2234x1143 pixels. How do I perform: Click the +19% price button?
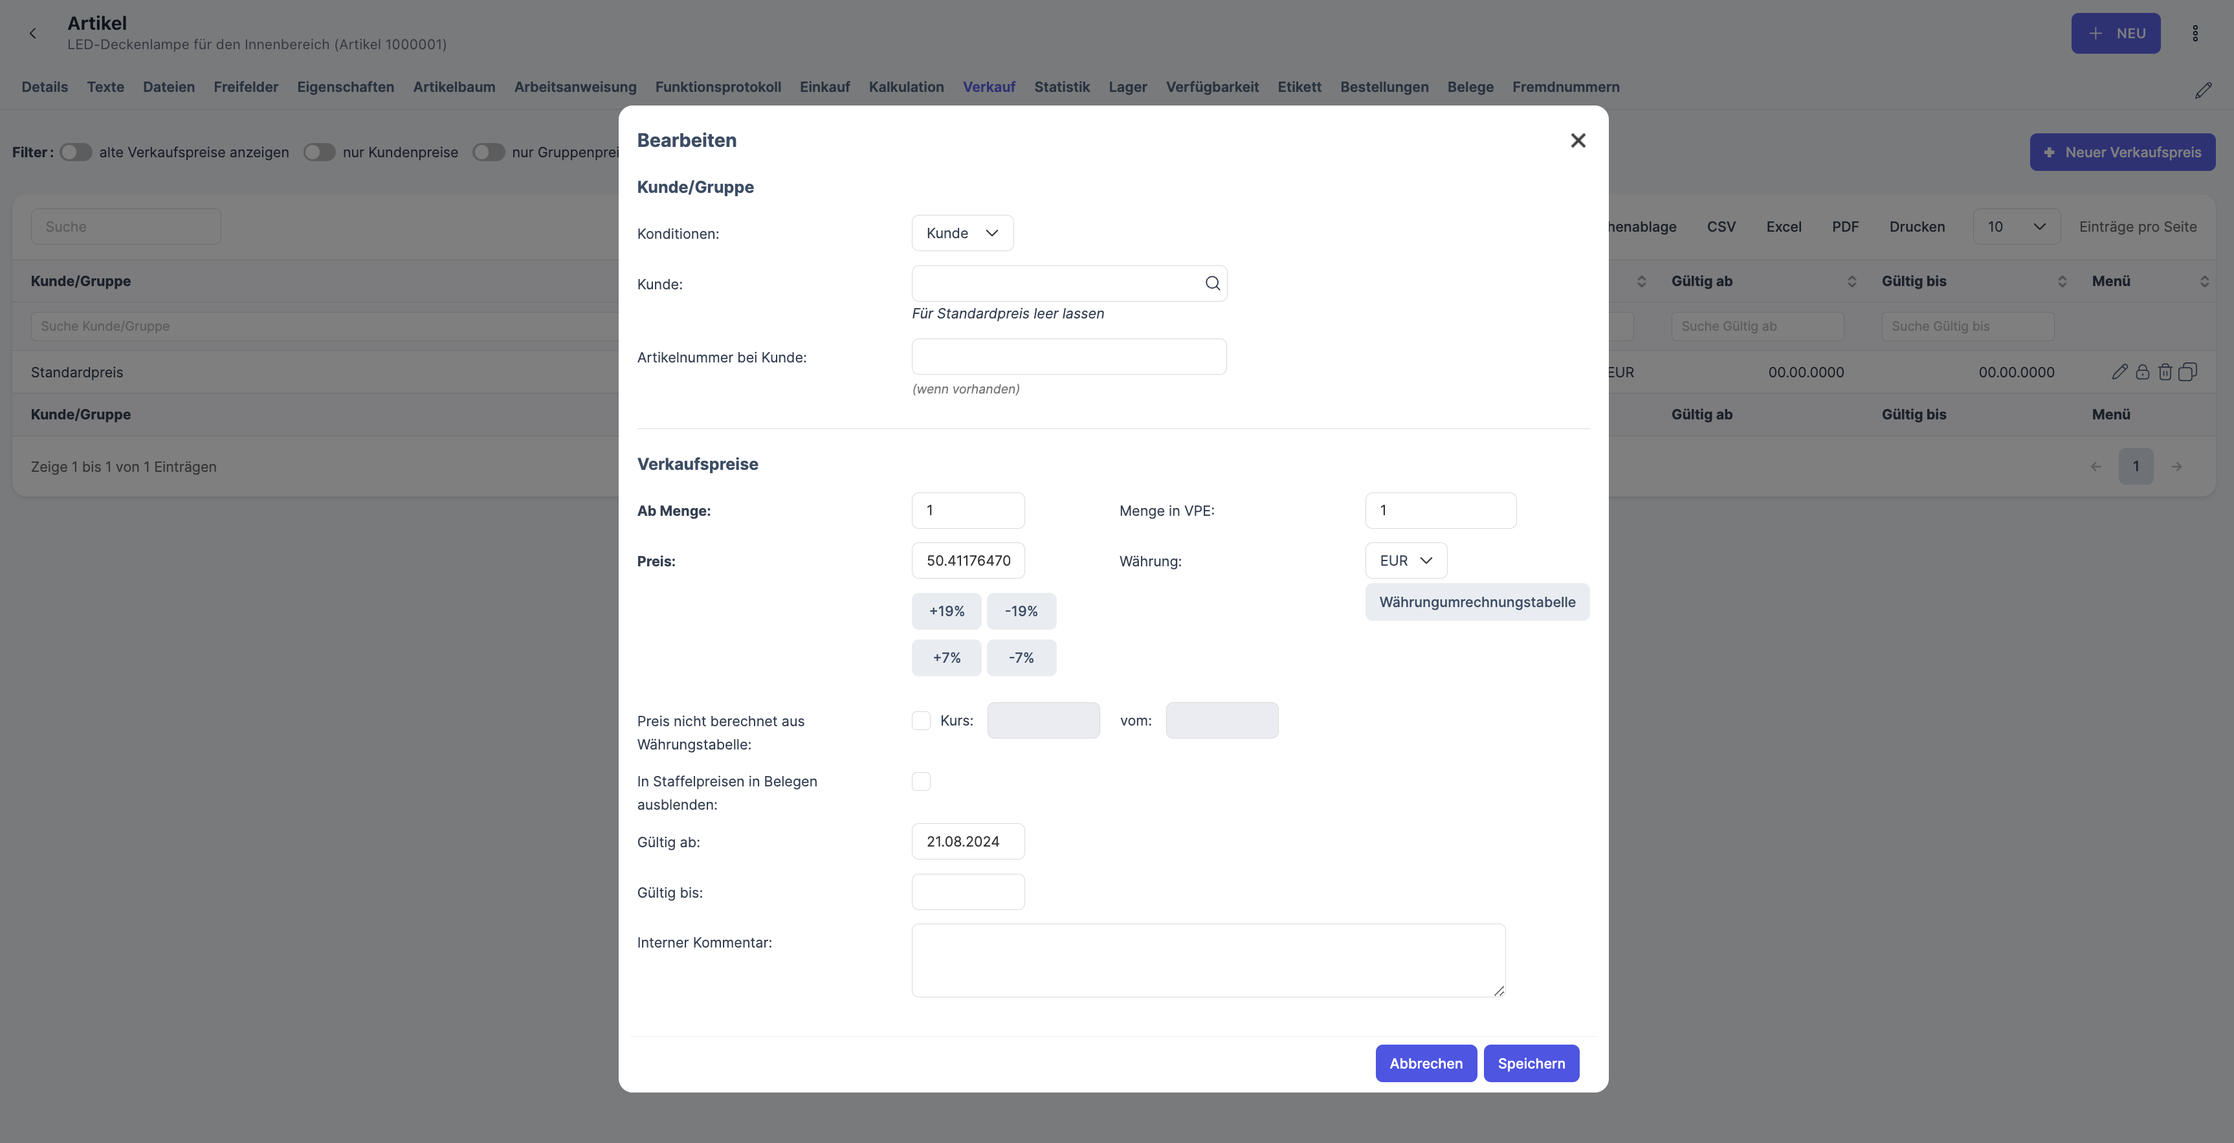click(946, 612)
